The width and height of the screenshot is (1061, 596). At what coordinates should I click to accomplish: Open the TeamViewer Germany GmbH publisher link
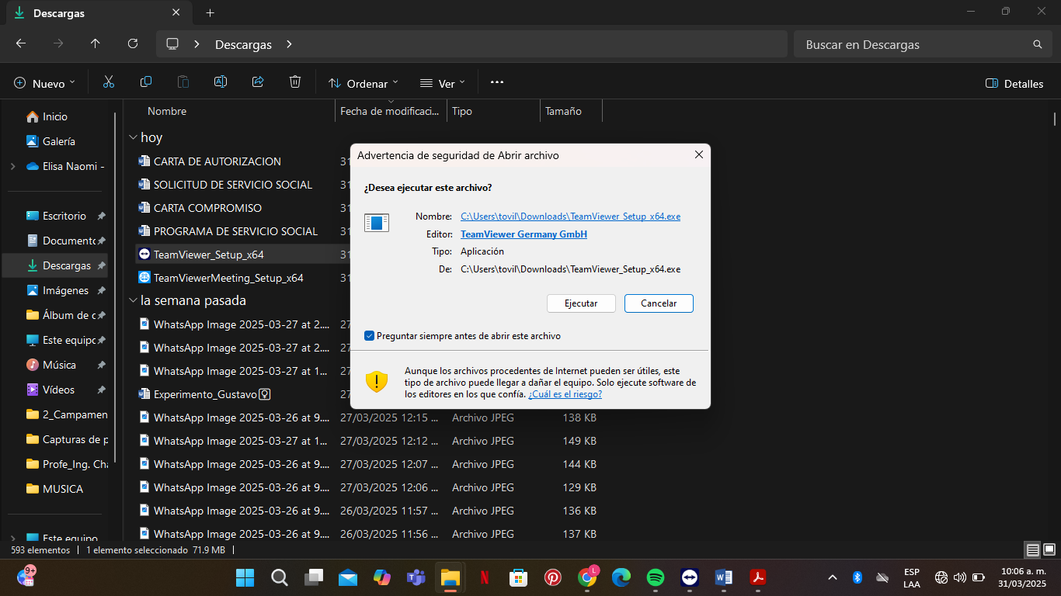(524, 234)
